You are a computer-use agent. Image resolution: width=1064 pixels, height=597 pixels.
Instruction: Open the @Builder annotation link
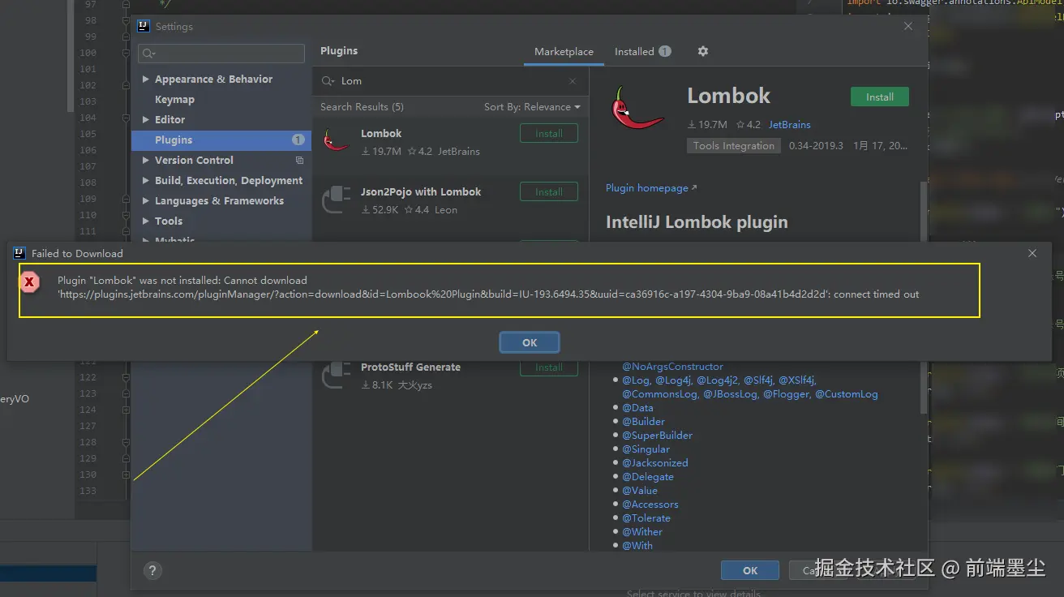643,422
